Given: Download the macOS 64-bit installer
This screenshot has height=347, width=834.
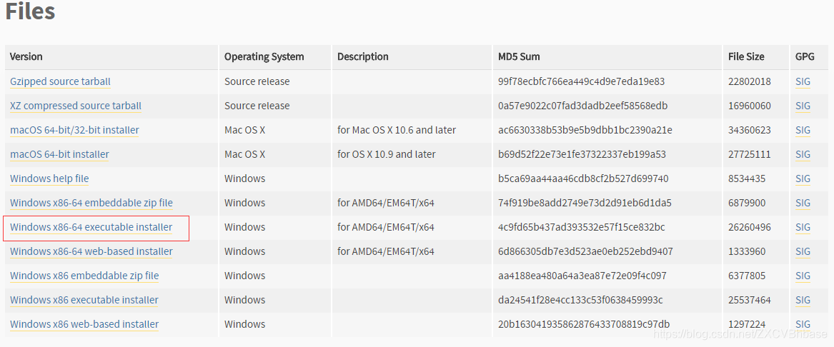Looking at the screenshot, I should 59,155.
